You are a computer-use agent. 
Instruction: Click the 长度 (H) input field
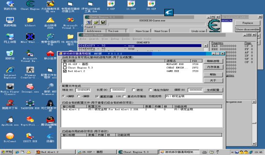tap(118, 90)
